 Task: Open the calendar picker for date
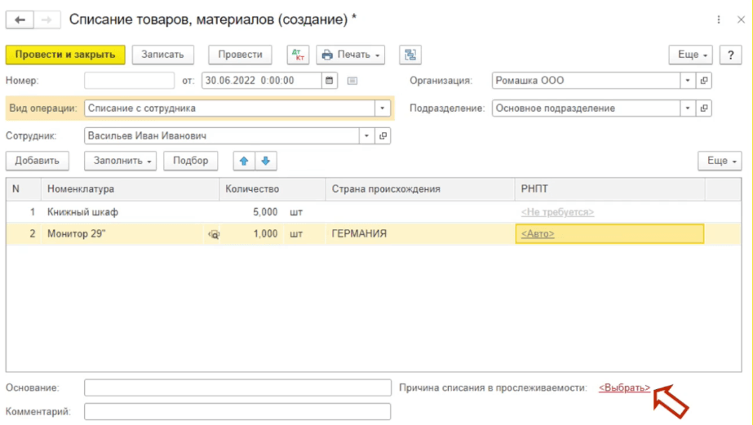tap(330, 81)
